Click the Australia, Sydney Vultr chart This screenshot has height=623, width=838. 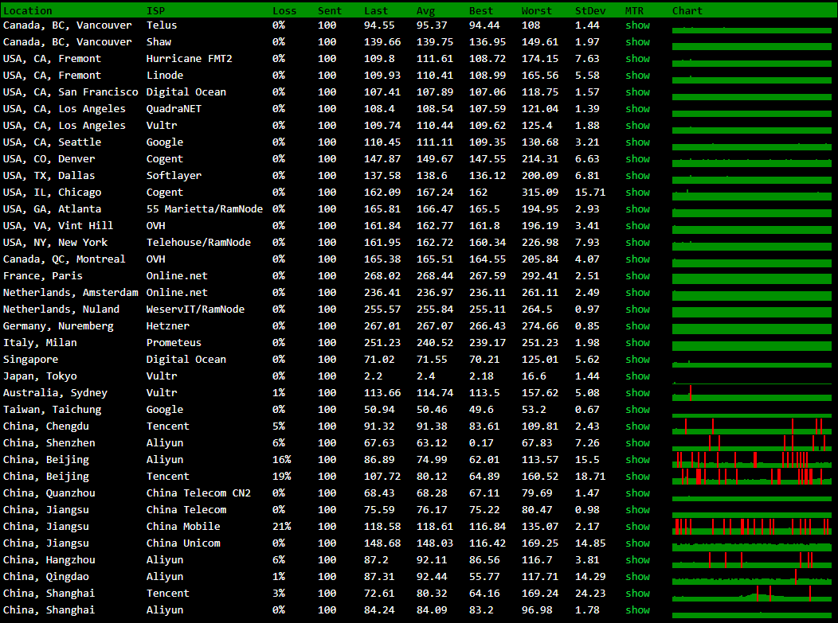[x=751, y=393]
